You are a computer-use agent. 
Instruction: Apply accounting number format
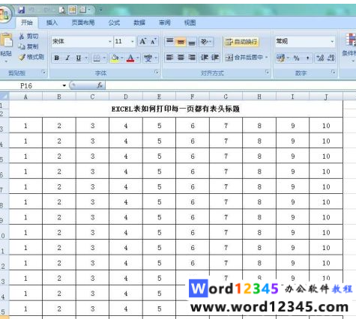coord(280,58)
